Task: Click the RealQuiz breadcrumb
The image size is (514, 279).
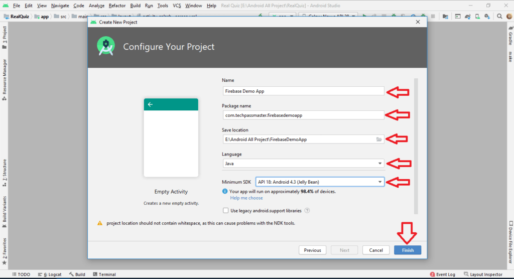Action: [17, 17]
